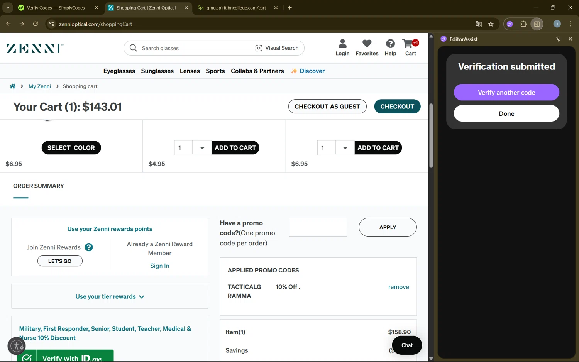
Task: Open the Cart icon in the header
Action: 410,47
